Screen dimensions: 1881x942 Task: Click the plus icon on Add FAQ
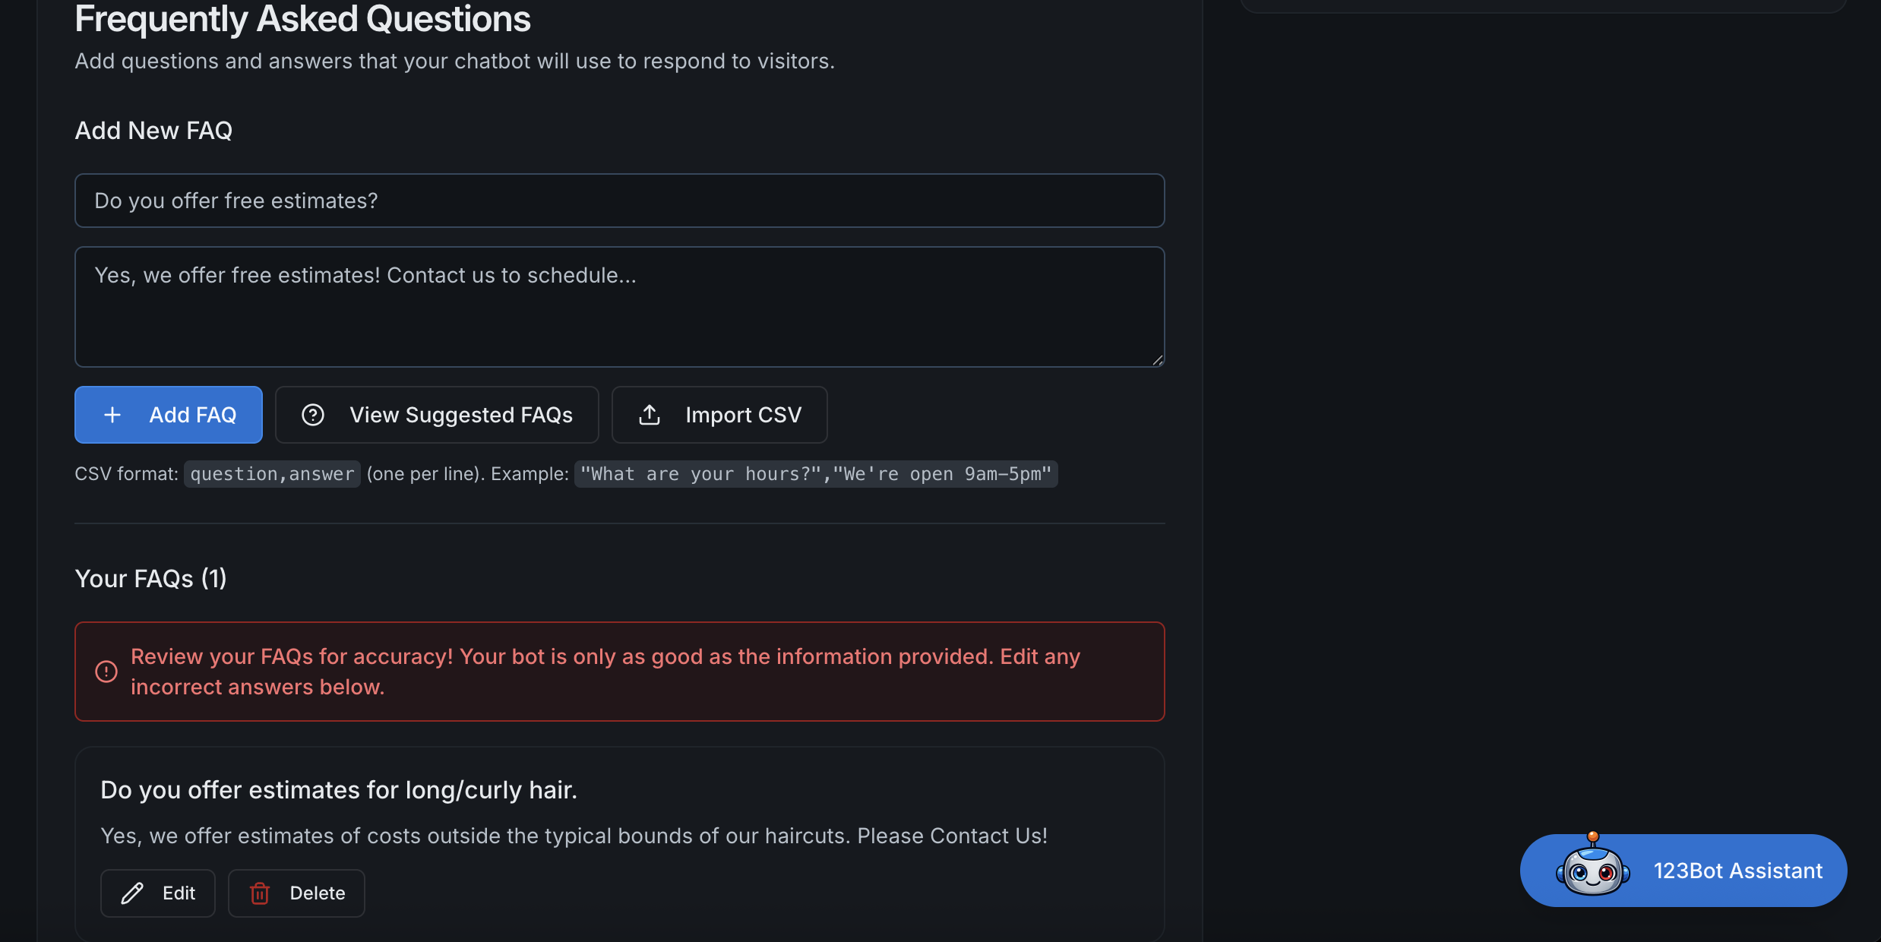[112, 415]
